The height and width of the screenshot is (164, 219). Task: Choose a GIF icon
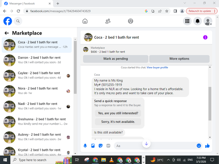click(x=108, y=146)
